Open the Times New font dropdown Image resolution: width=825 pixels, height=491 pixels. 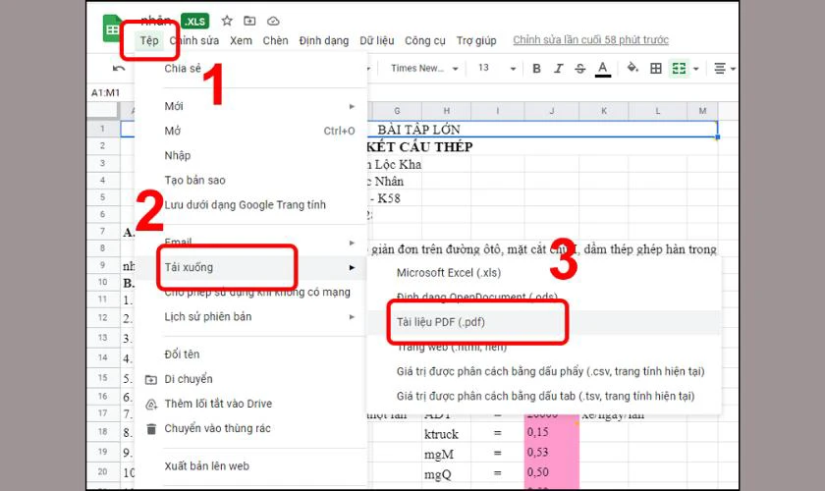click(424, 69)
